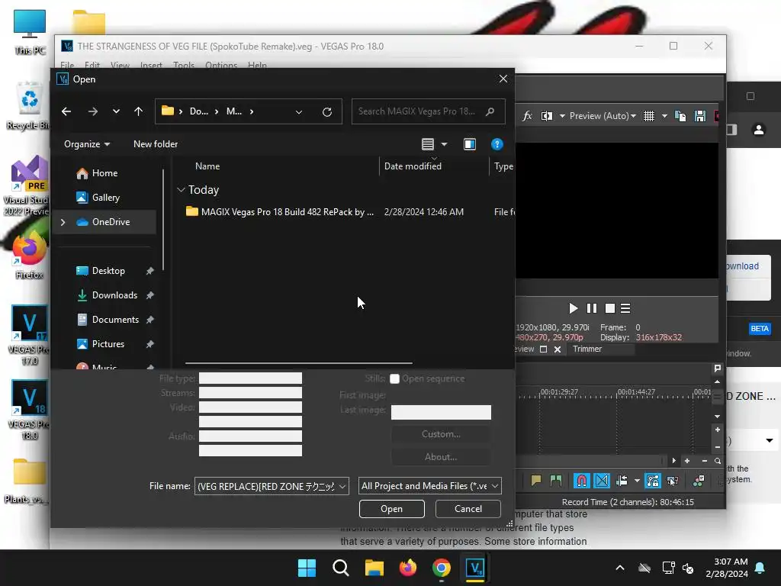Open Video Output FX in preview toolbar
This screenshot has height=586, width=781.
(x=527, y=116)
